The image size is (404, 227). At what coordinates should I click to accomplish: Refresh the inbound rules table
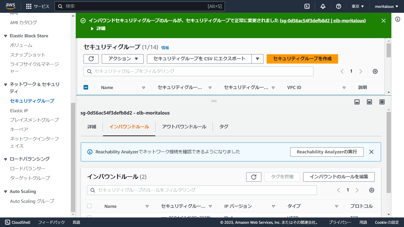(254, 177)
